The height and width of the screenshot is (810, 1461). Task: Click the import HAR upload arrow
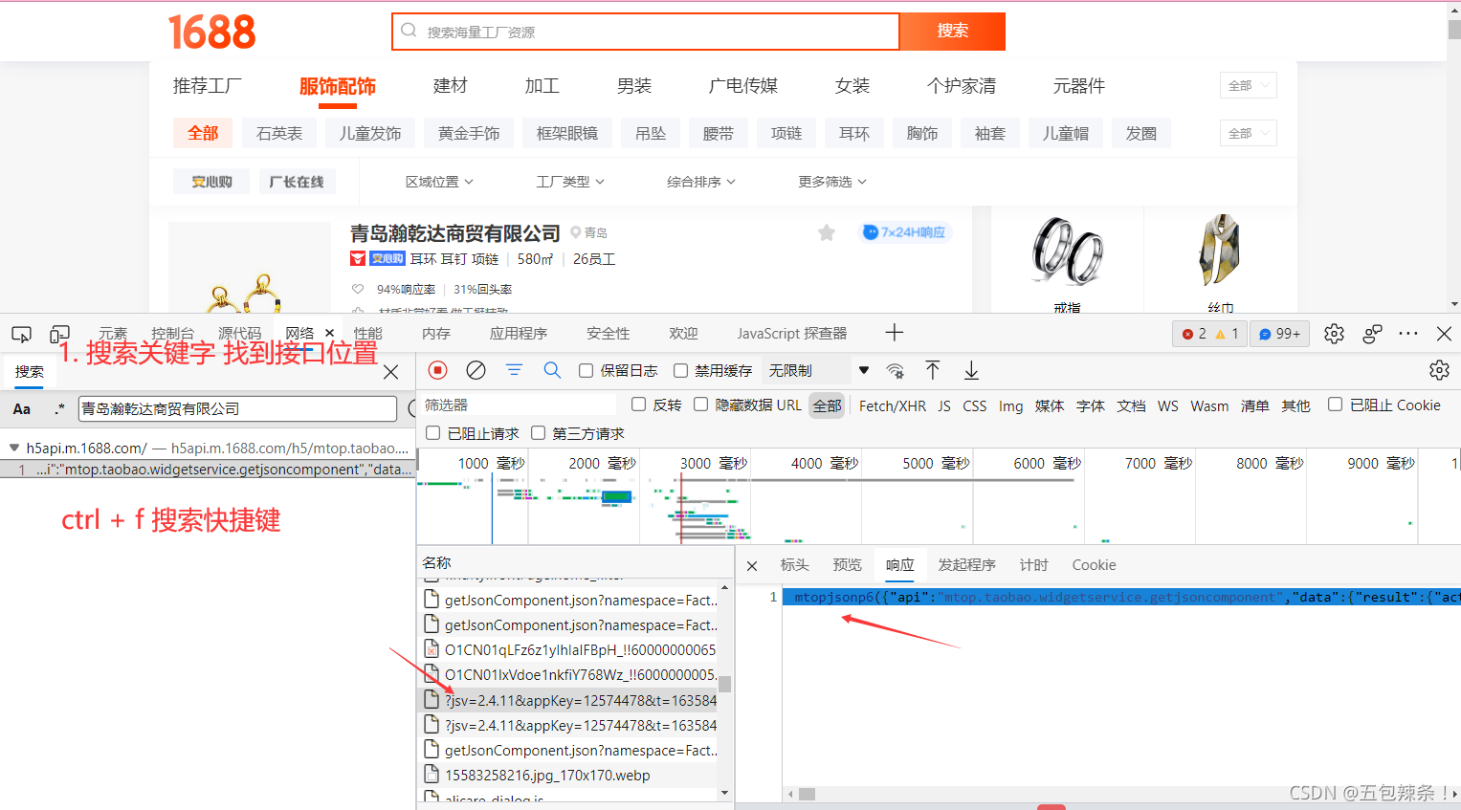(933, 370)
